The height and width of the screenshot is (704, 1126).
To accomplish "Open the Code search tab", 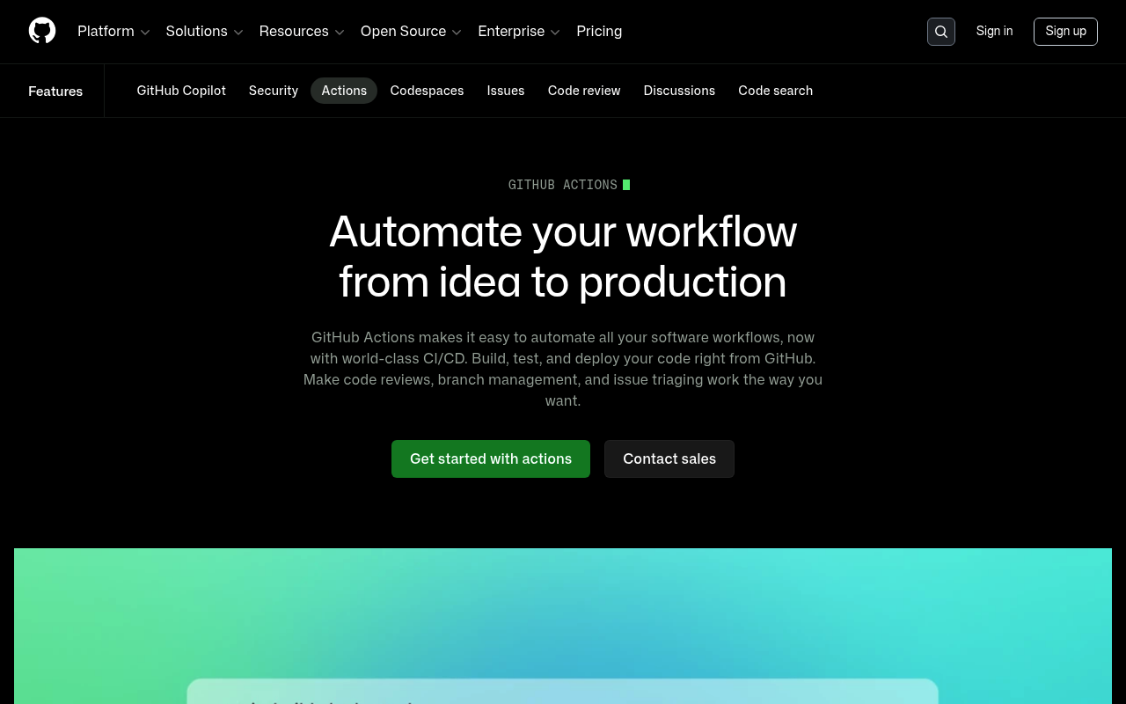I will tap(776, 91).
